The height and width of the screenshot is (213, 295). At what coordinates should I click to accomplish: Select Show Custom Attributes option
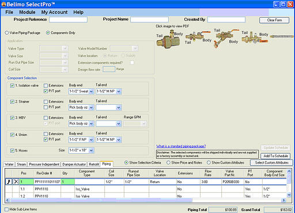(209, 162)
